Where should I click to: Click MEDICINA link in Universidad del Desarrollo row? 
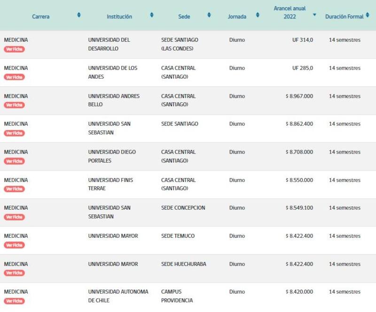coord(16,40)
